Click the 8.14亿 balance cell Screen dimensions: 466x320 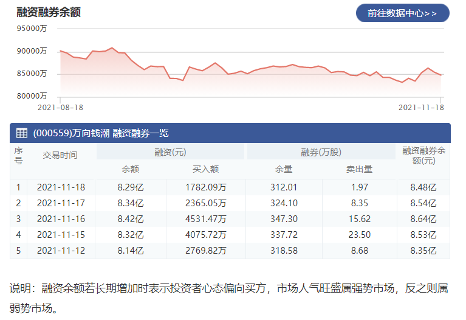point(131,251)
